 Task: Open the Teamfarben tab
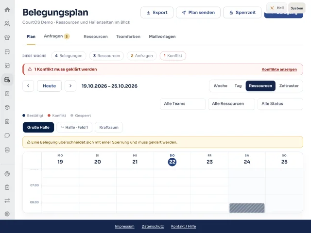click(128, 37)
